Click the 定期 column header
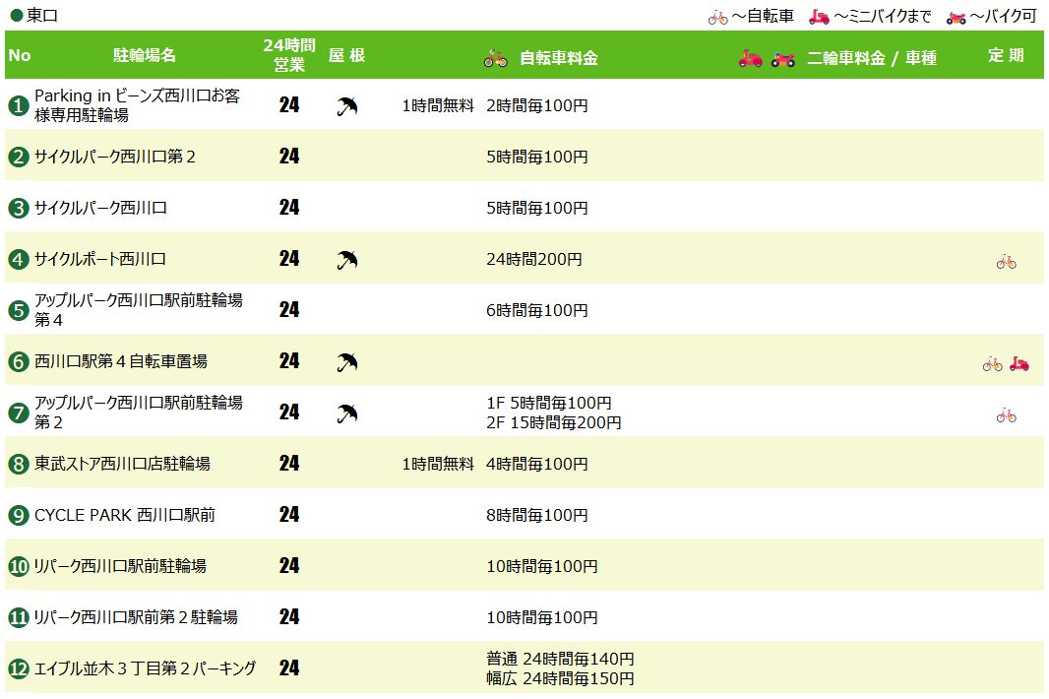Screen dimensions: 1049x699 point(1006,56)
